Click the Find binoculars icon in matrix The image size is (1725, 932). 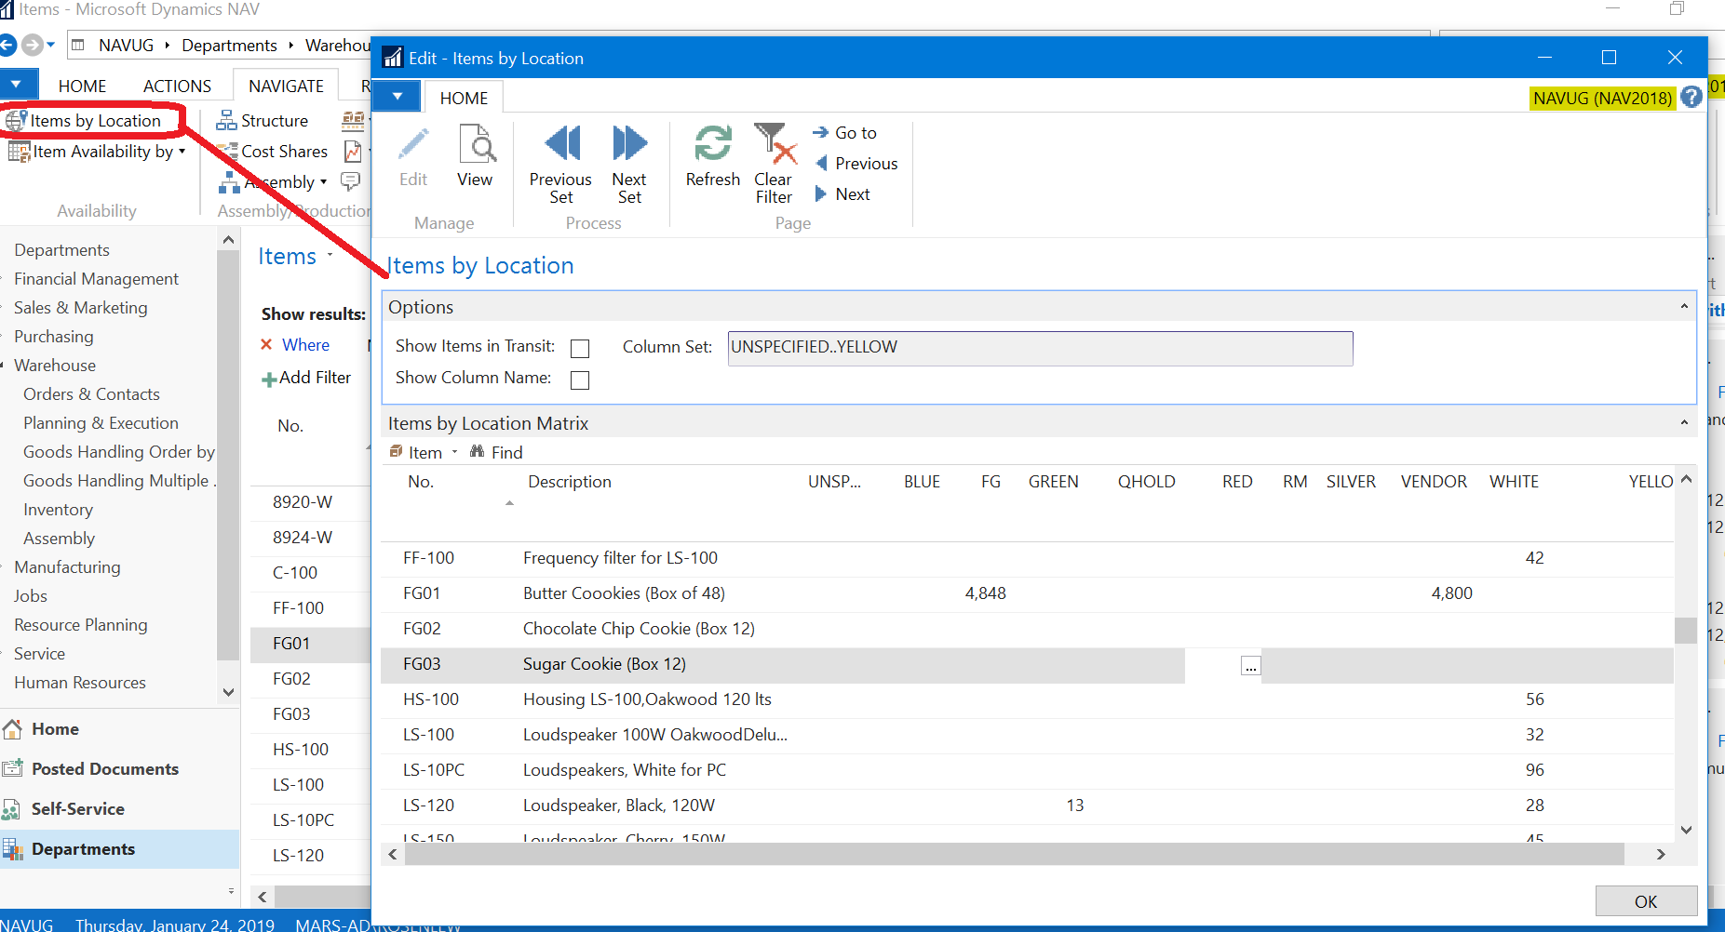coord(478,452)
